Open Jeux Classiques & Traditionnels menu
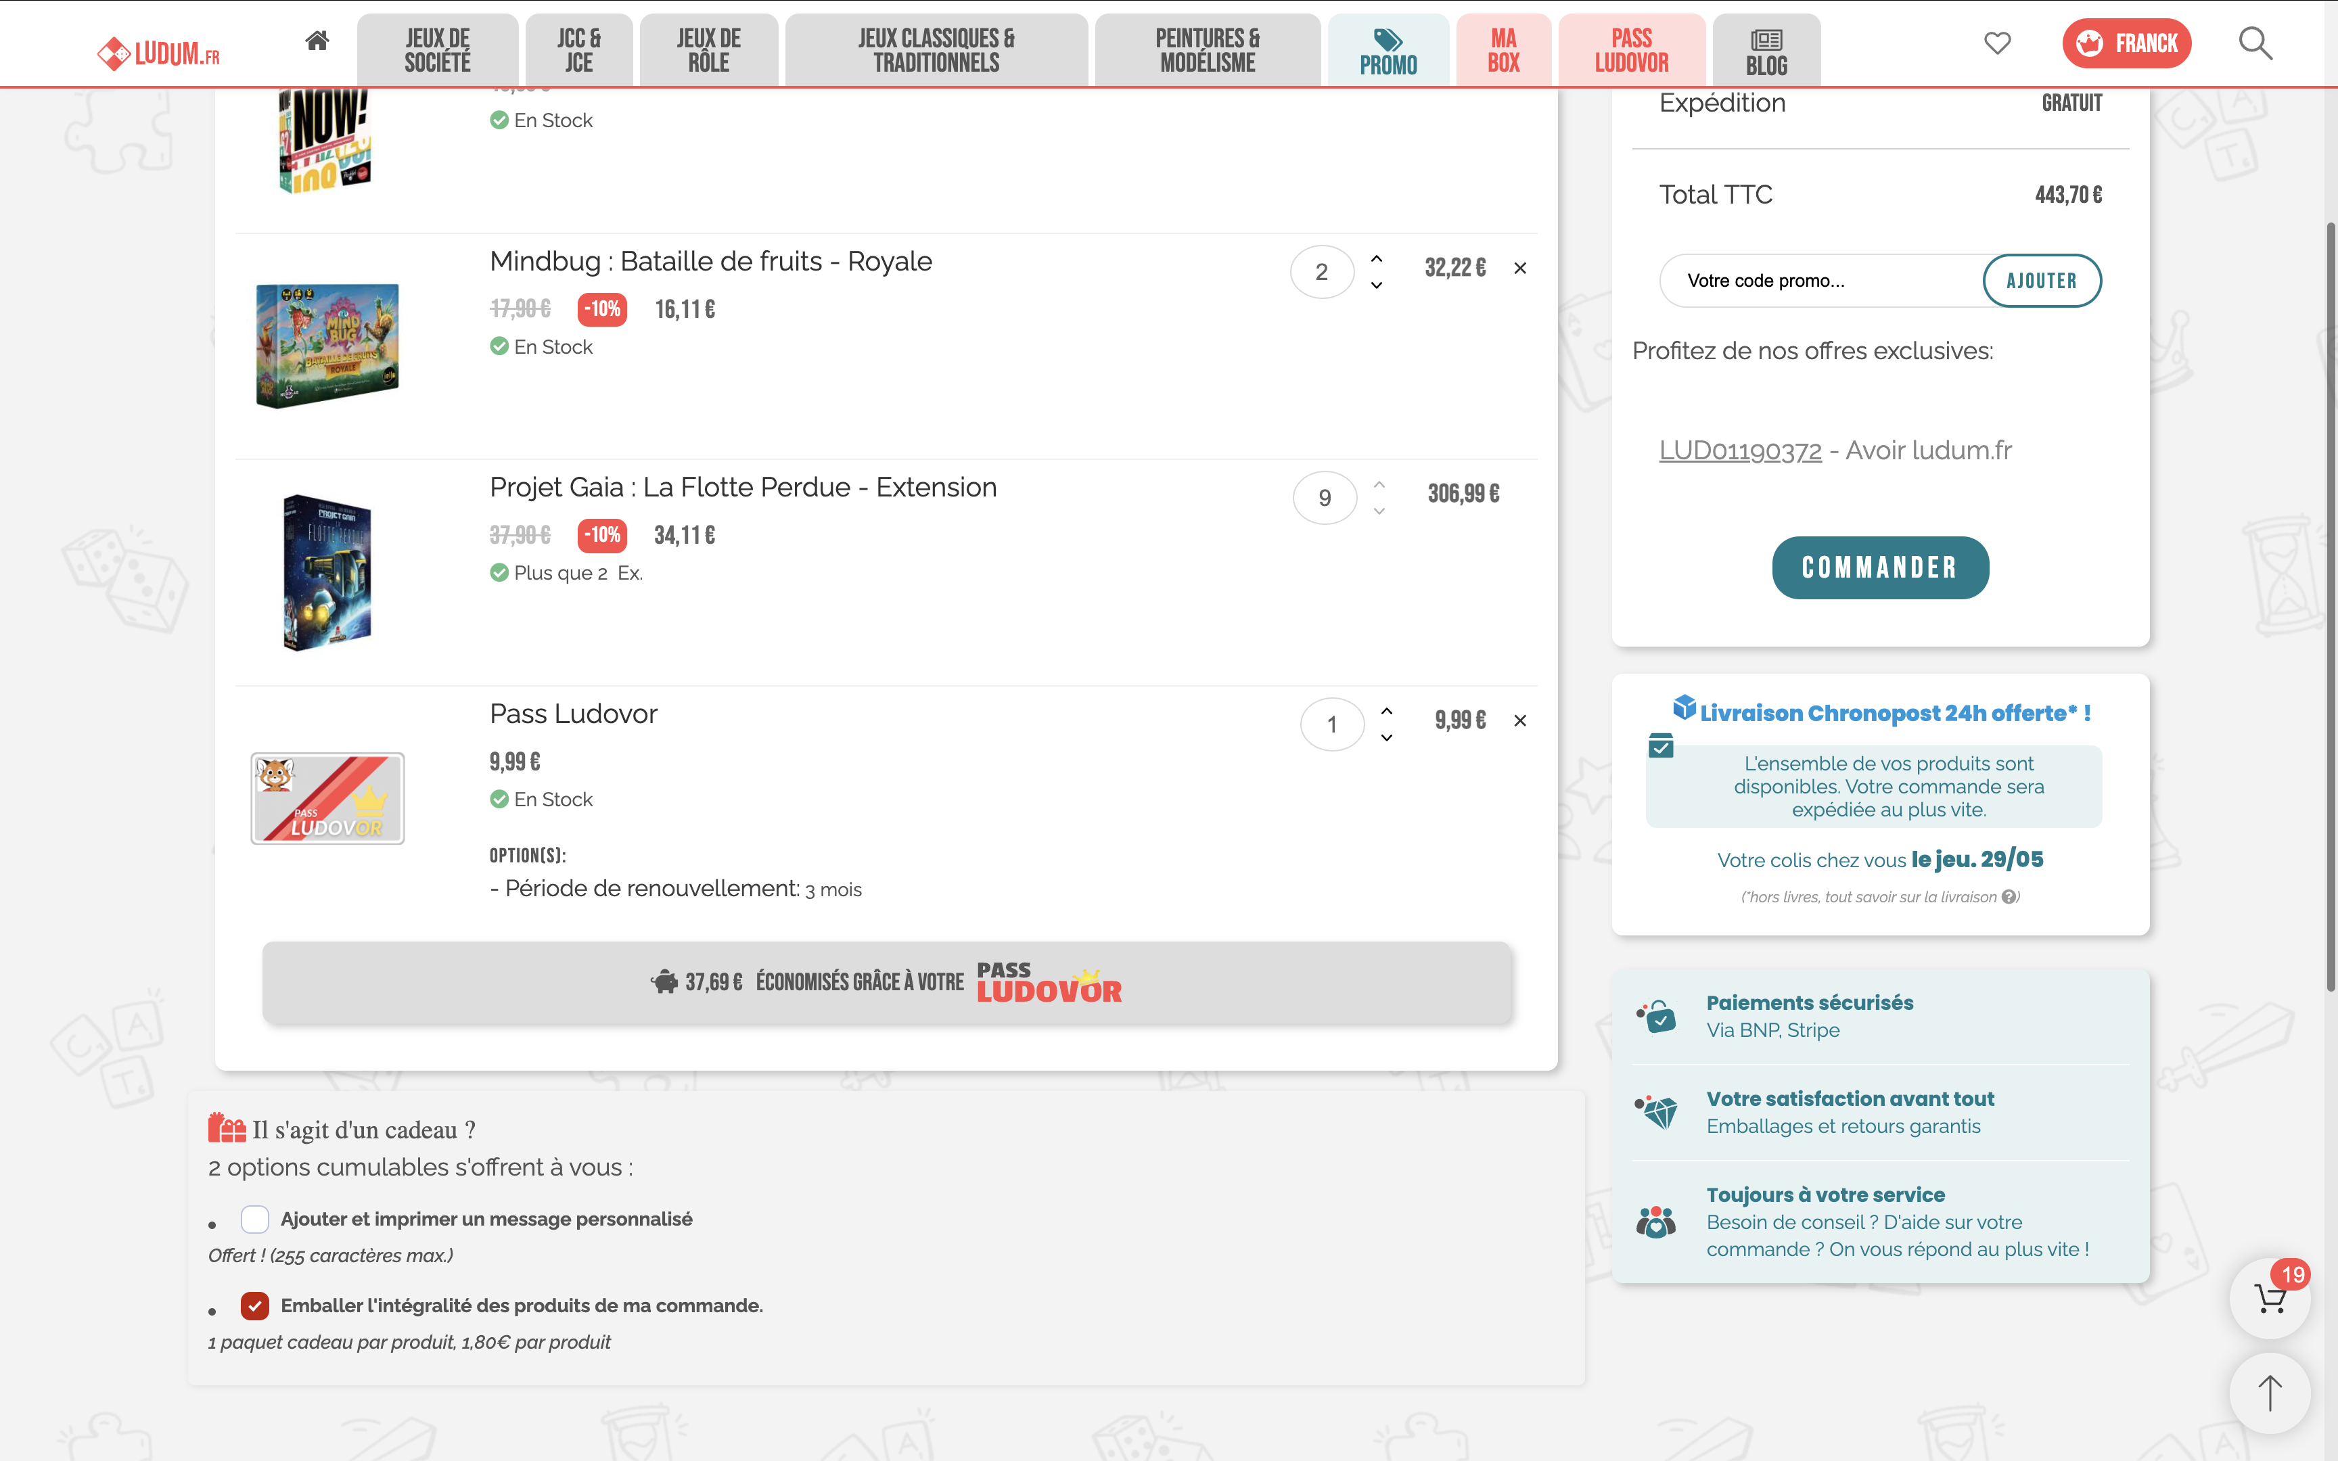The height and width of the screenshot is (1461, 2338). (936, 50)
